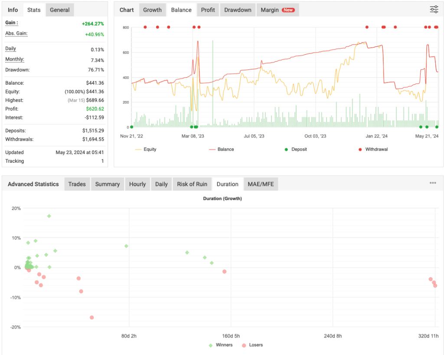Viewport: 444px width, 355px height.
Task: Switch to the Risk of Ruin tab
Action: point(192,184)
